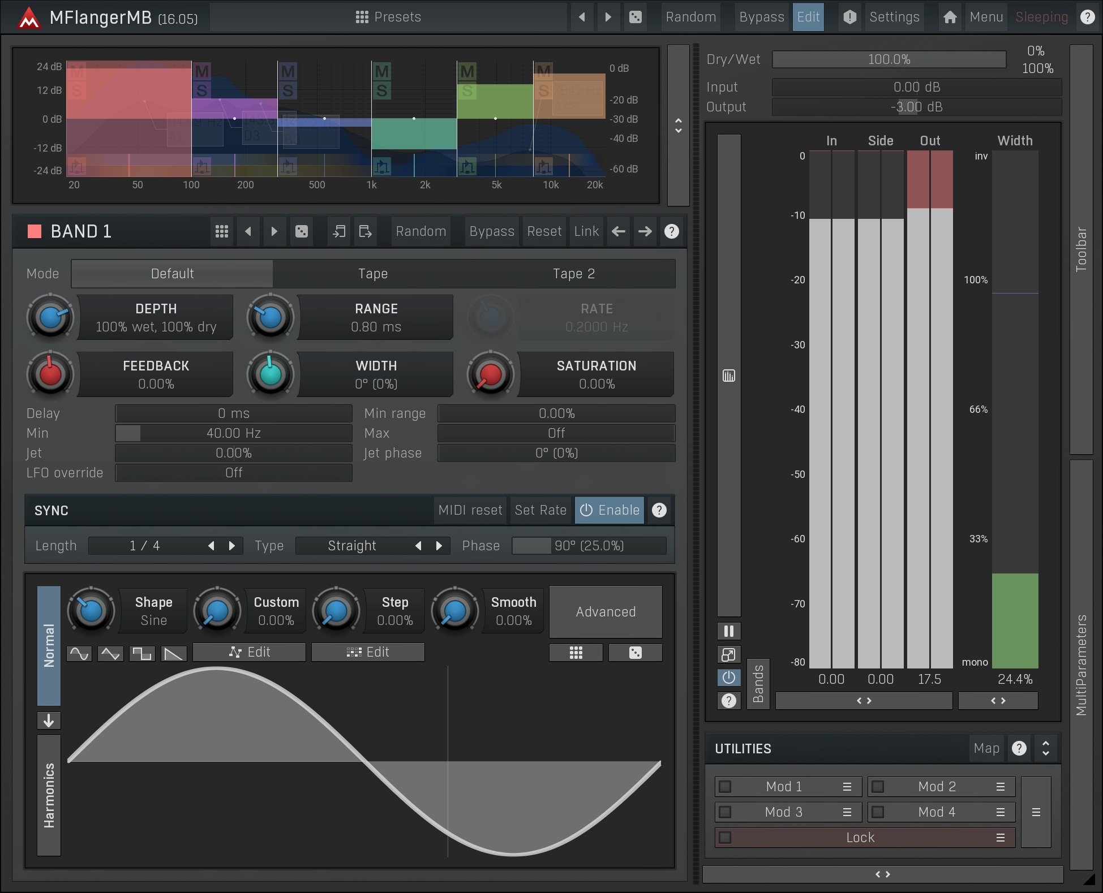Click the top-bar random preset dice icon
The width and height of the screenshot is (1103, 893).
pyautogui.click(x=636, y=17)
